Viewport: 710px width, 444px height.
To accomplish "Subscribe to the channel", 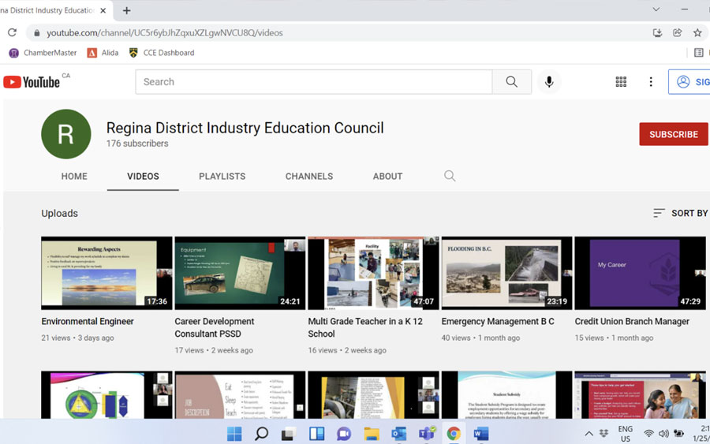I will 673,134.
